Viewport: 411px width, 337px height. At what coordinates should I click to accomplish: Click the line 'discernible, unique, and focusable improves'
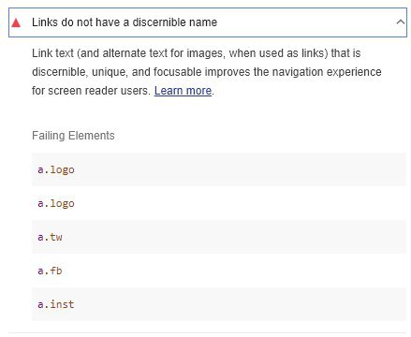pyautogui.click(x=207, y=72)
